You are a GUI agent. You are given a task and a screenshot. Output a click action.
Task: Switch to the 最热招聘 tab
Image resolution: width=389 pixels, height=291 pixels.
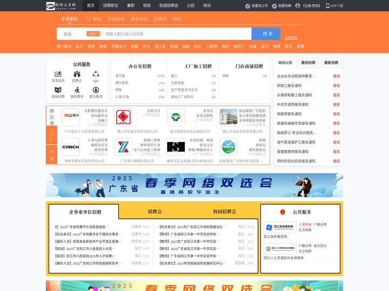click(x=308, y=63)
